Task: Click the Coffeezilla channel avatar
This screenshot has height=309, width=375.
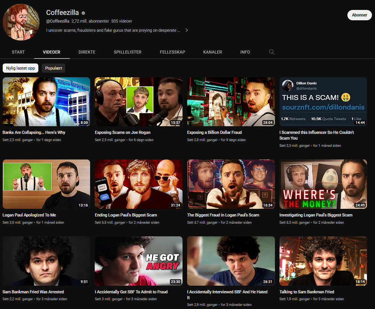Action: pyautogui.click(x=21, y=22)
